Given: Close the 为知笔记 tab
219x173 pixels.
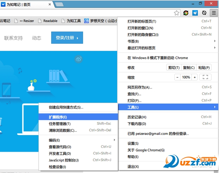Looking at the screenshot, I should [x=49, y=5].
